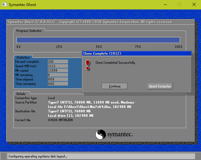Click the 'Speed (MB/min)' statistics label

coord(26,66)
